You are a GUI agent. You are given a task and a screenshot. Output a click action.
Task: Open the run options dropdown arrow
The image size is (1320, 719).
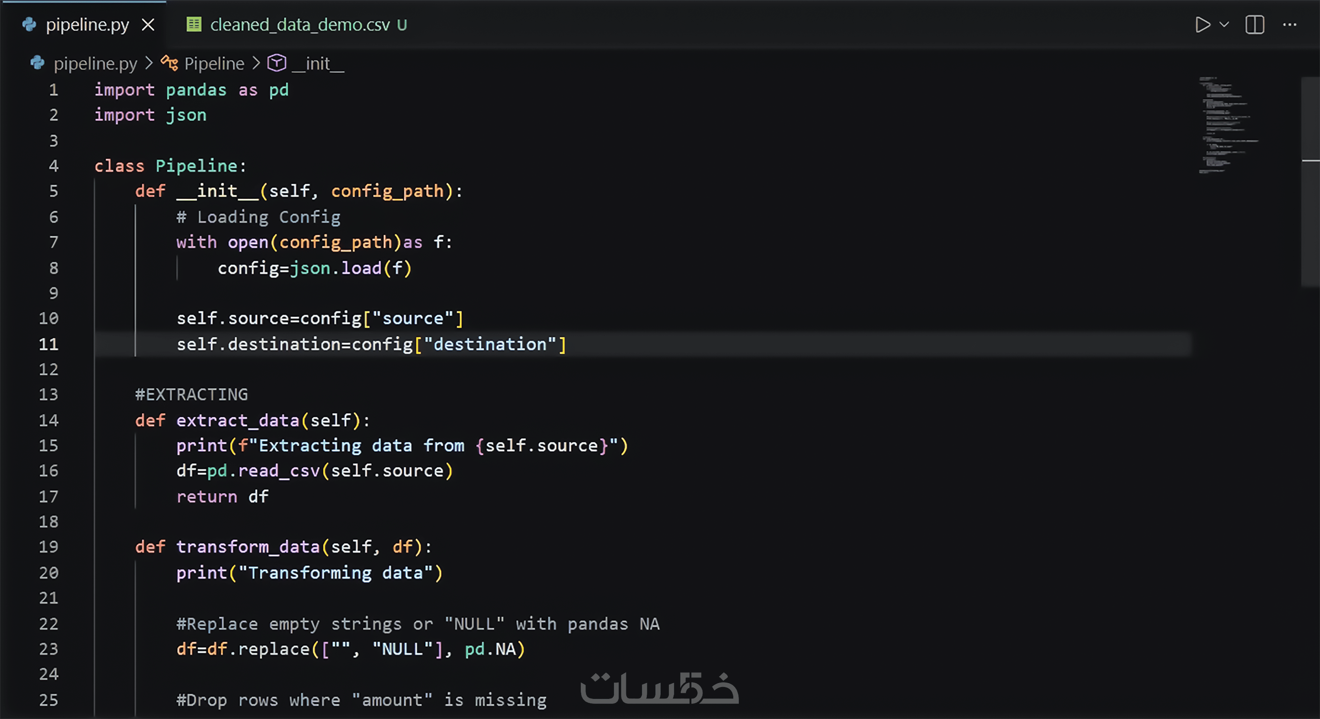[x=1224, y=25]
